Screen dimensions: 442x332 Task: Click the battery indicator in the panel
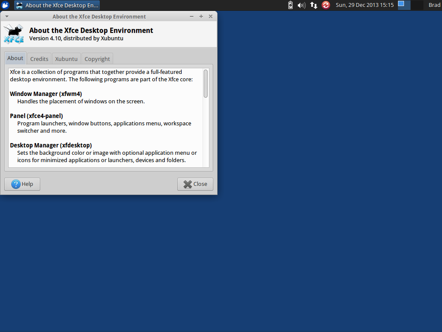pos(290,5)
